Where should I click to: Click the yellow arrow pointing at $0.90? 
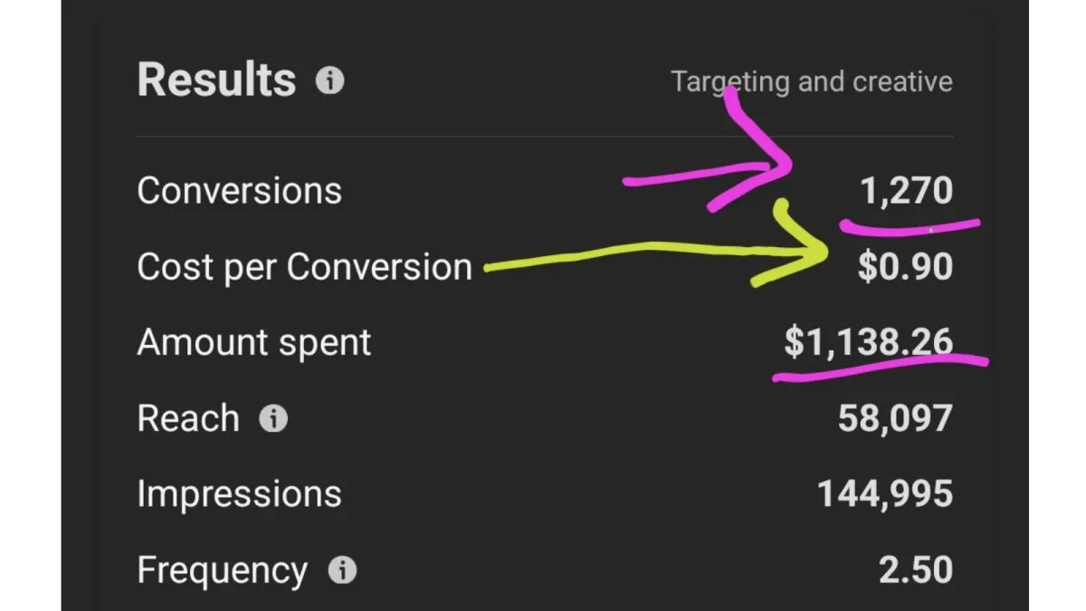(656, 253)
